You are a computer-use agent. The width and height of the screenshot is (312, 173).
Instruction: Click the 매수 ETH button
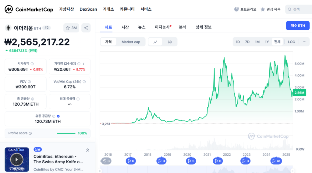[298, 25]
